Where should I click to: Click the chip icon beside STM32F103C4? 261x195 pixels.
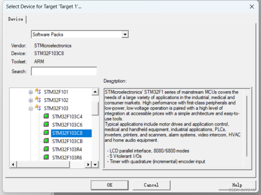(46, 116)
